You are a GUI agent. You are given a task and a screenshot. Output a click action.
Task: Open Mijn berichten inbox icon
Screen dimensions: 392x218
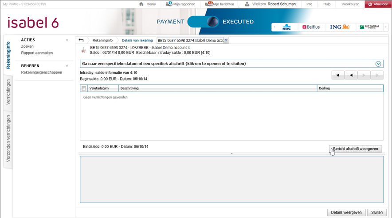pyautogui.click(x=209, y=4)
